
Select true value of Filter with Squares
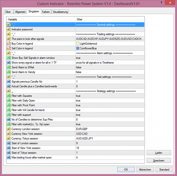point(110,96)
